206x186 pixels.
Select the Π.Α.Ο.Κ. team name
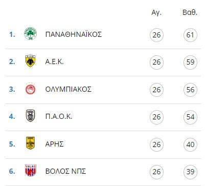pos(59,116)
